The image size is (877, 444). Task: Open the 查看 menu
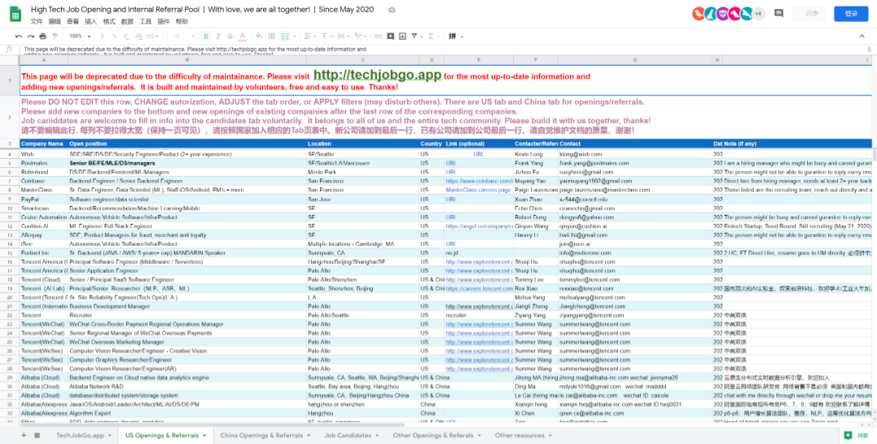73,21
